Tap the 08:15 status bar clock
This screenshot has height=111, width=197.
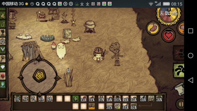click(x=177, y=4)
